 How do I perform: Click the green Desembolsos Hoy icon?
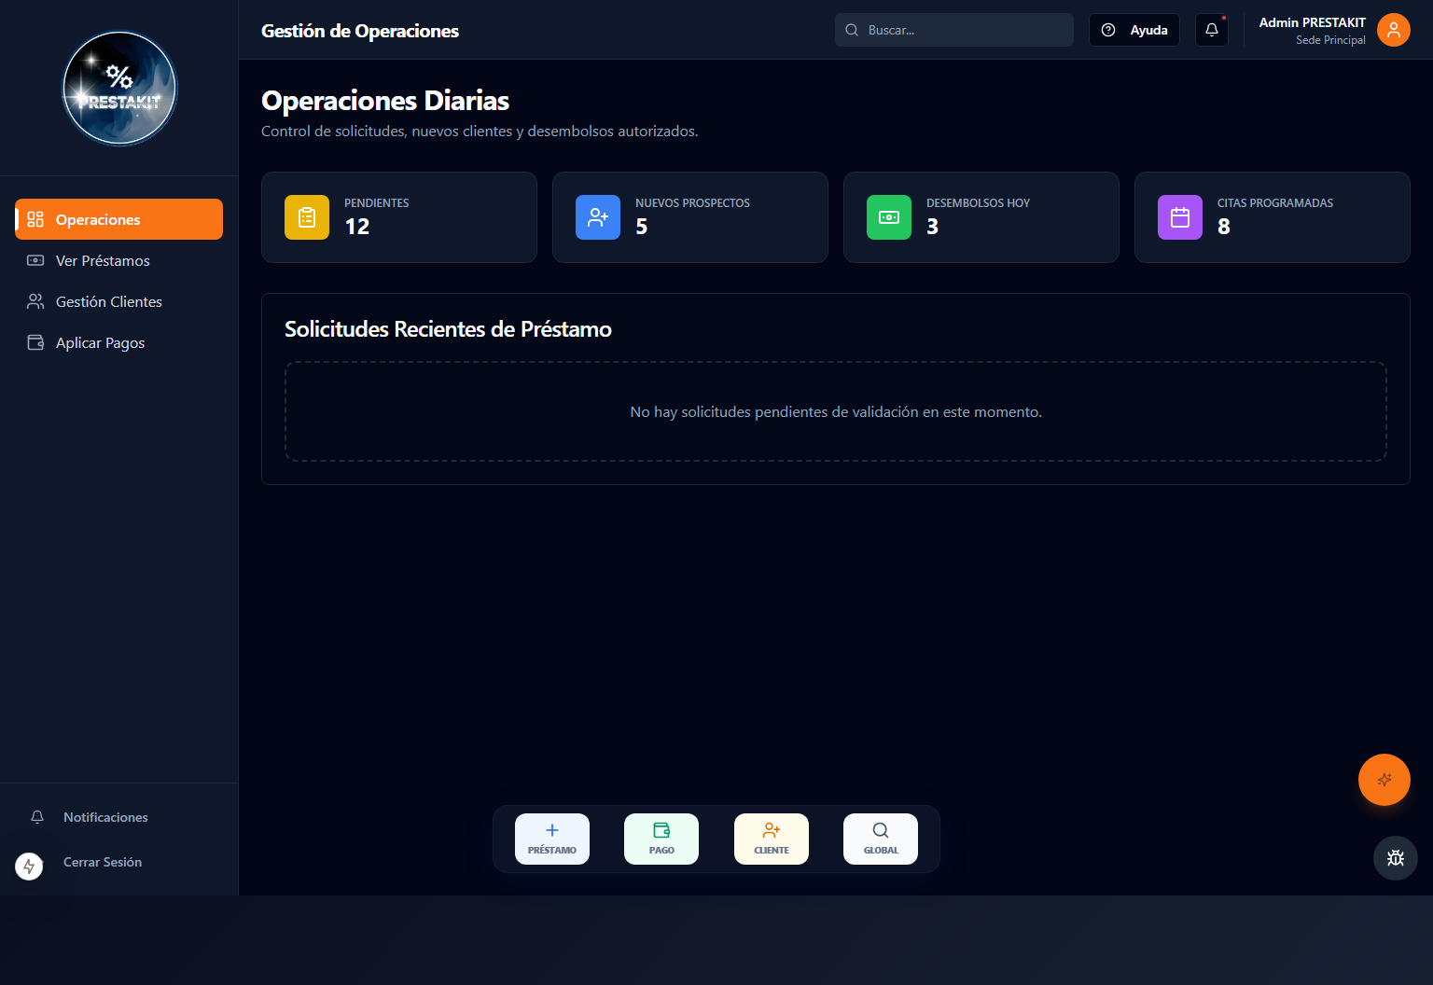(889, 217)
